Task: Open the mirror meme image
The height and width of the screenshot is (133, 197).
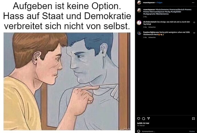Action: click(67, 81)
